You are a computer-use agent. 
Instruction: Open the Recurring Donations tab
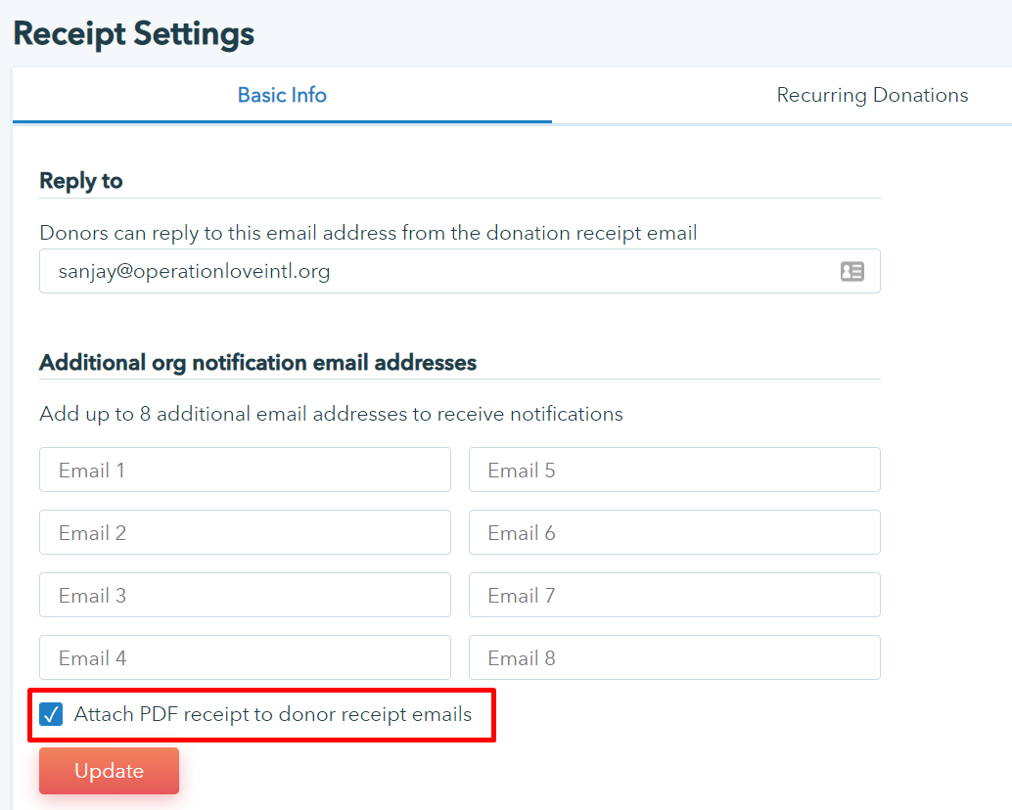[872, 96]
